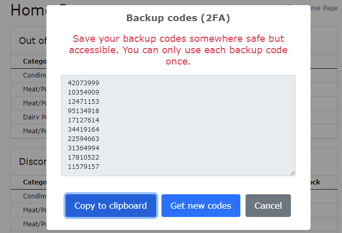Click the red save-your-codes warning text

click(178, 50)
